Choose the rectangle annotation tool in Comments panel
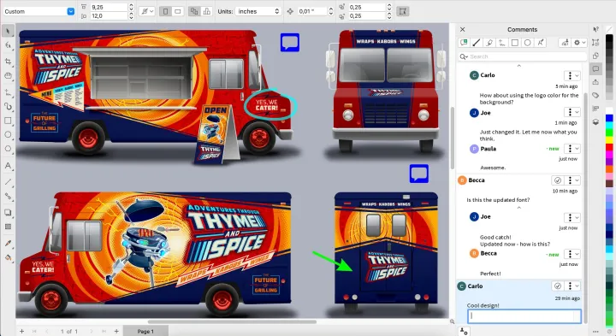Viewport: 616px width, 336px height. point(515,43)
